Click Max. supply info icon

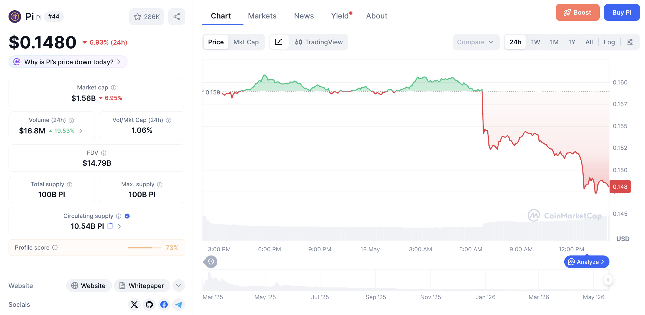point(160,184)
